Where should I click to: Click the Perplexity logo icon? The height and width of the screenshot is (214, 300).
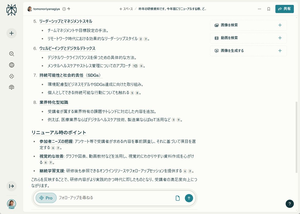(x=12, y=10)
